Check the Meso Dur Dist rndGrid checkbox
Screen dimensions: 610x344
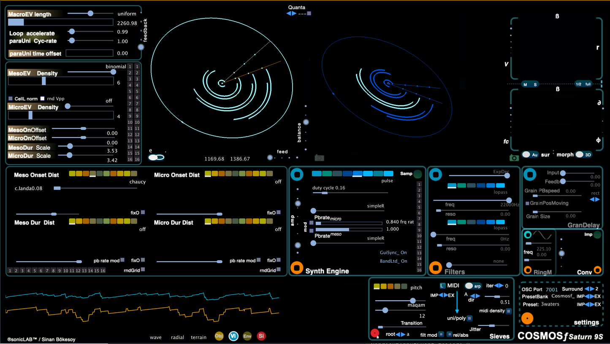pos(143,269)
